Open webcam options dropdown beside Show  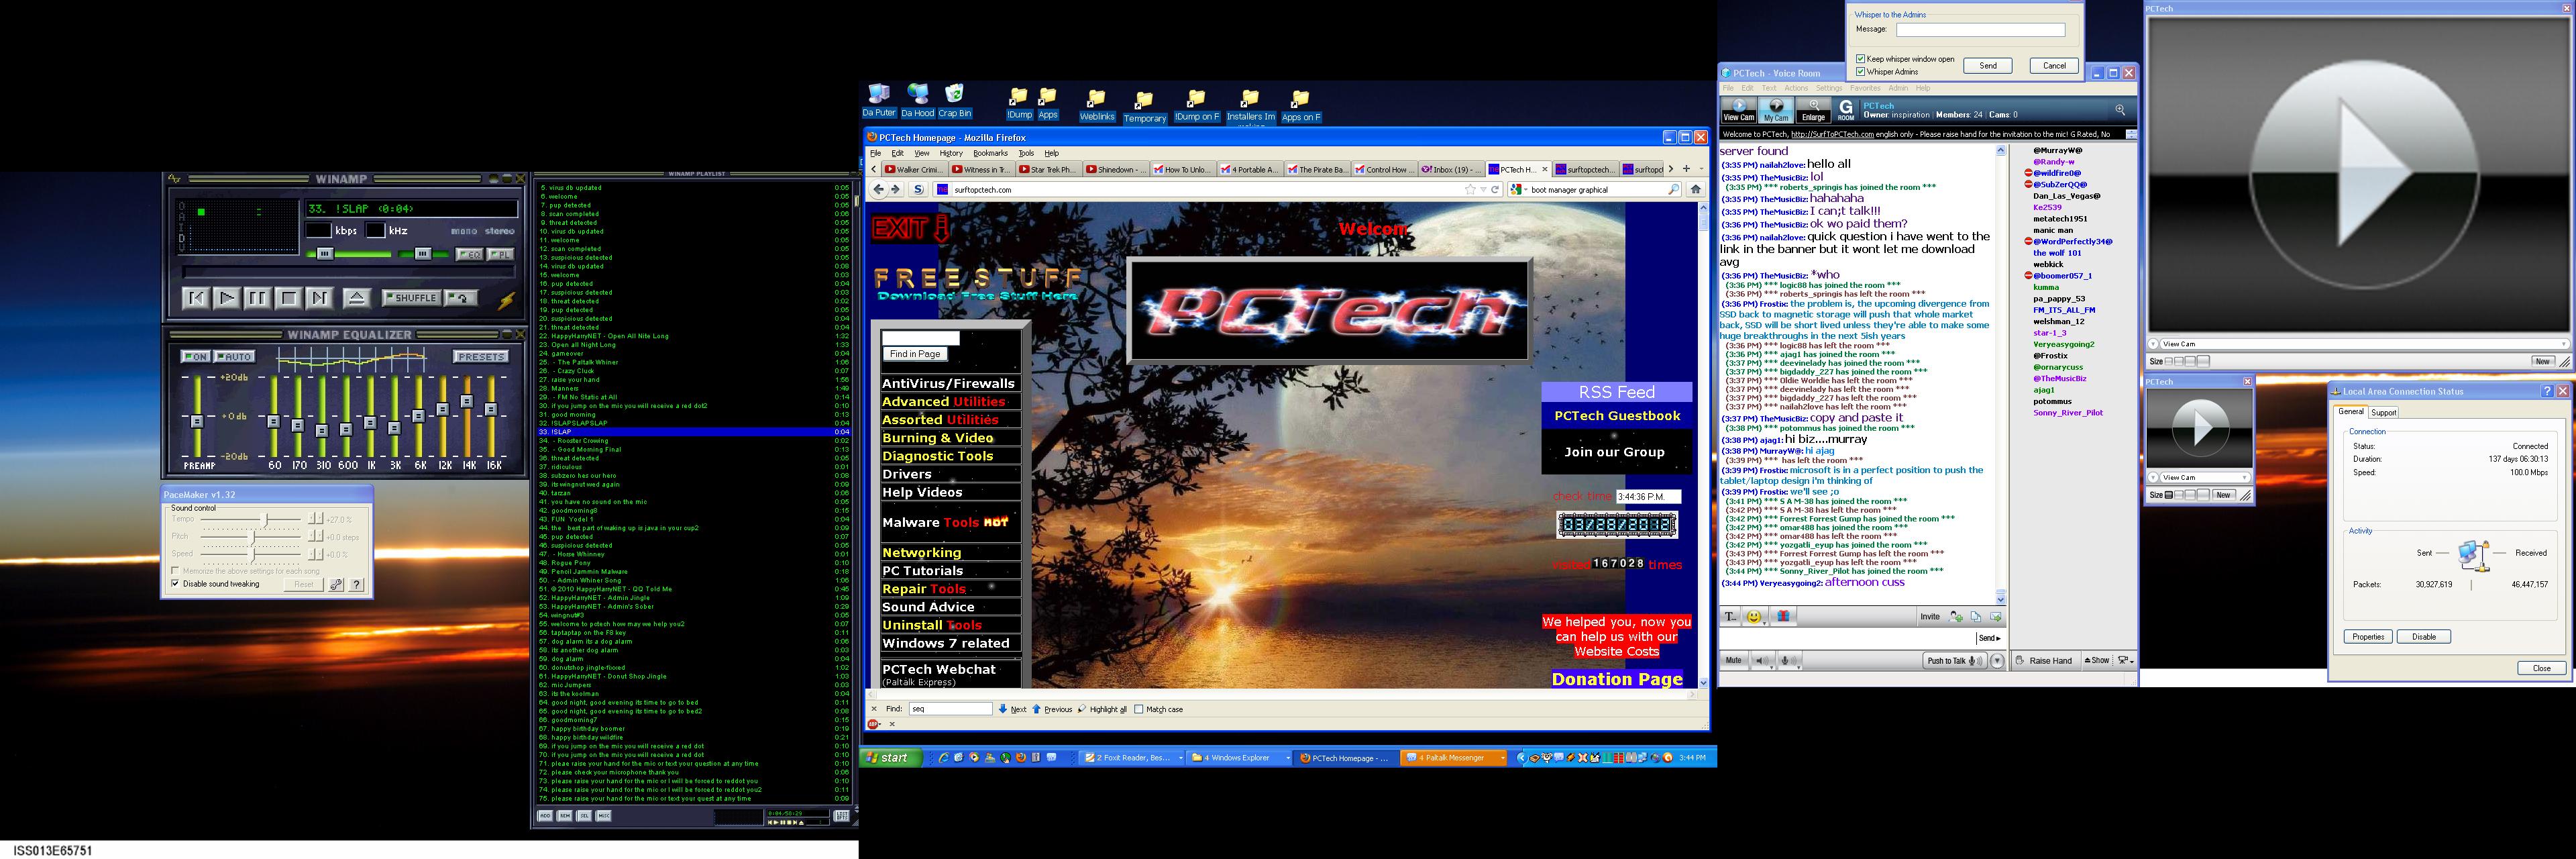click(2125, 661)
